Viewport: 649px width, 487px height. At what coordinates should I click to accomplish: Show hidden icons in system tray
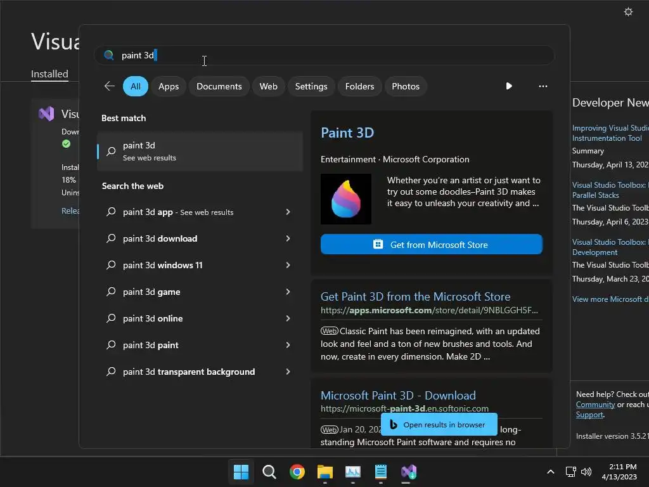(551, 472)
